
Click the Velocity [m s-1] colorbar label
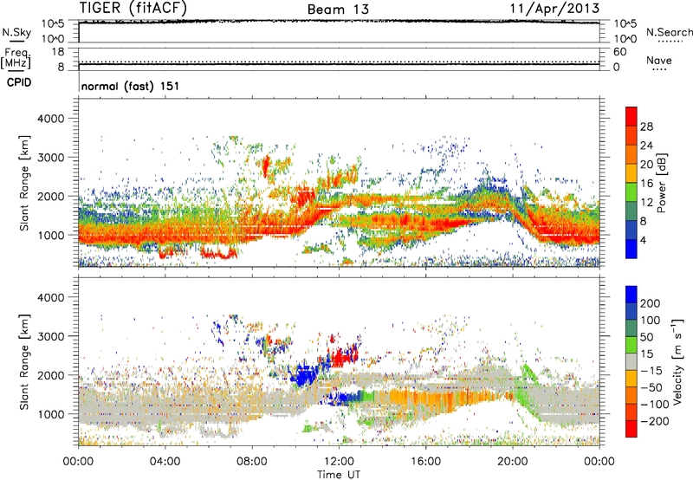coord(677,361)
